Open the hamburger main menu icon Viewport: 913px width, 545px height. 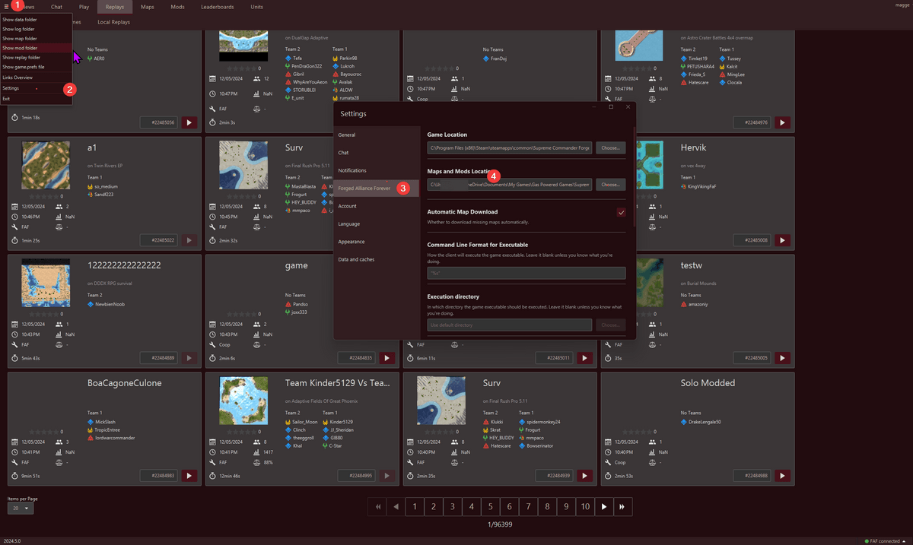click(6, 6)
